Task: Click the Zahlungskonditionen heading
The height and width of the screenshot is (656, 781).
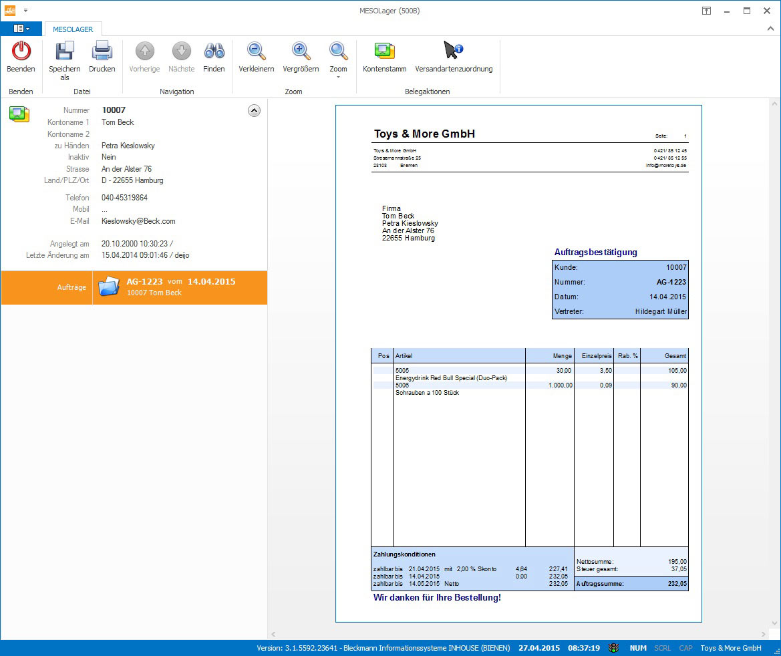Action: (x=404, y=554)
